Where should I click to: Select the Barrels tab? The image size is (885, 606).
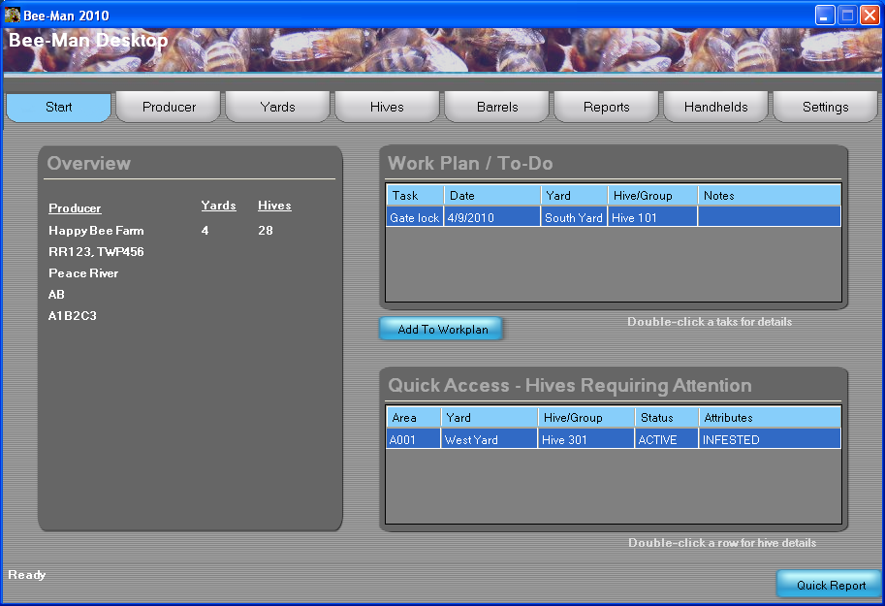(x=497, y=107)
